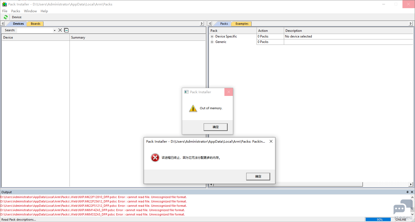
Task: Click the Device column header
Action: (x=35, y=37)
